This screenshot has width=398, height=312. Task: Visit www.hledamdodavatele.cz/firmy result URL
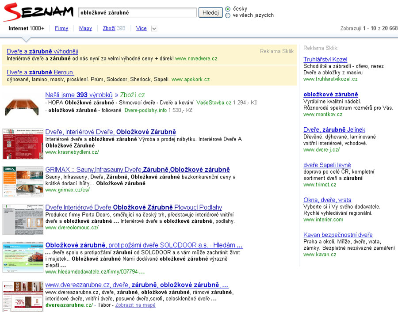(95, 272)
